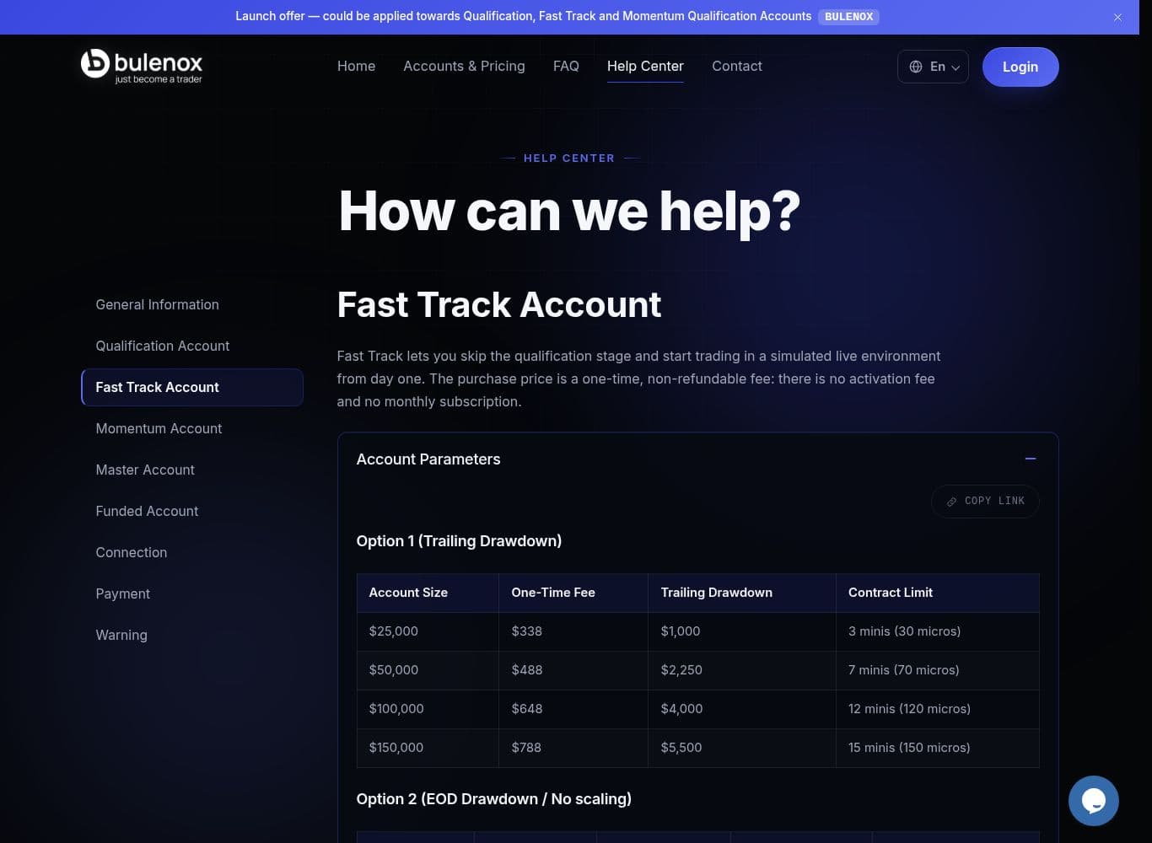This screenshot has height=843, width=1152.
Task: Click the $5,500 trailing drawdown cell
Action: 742,748
